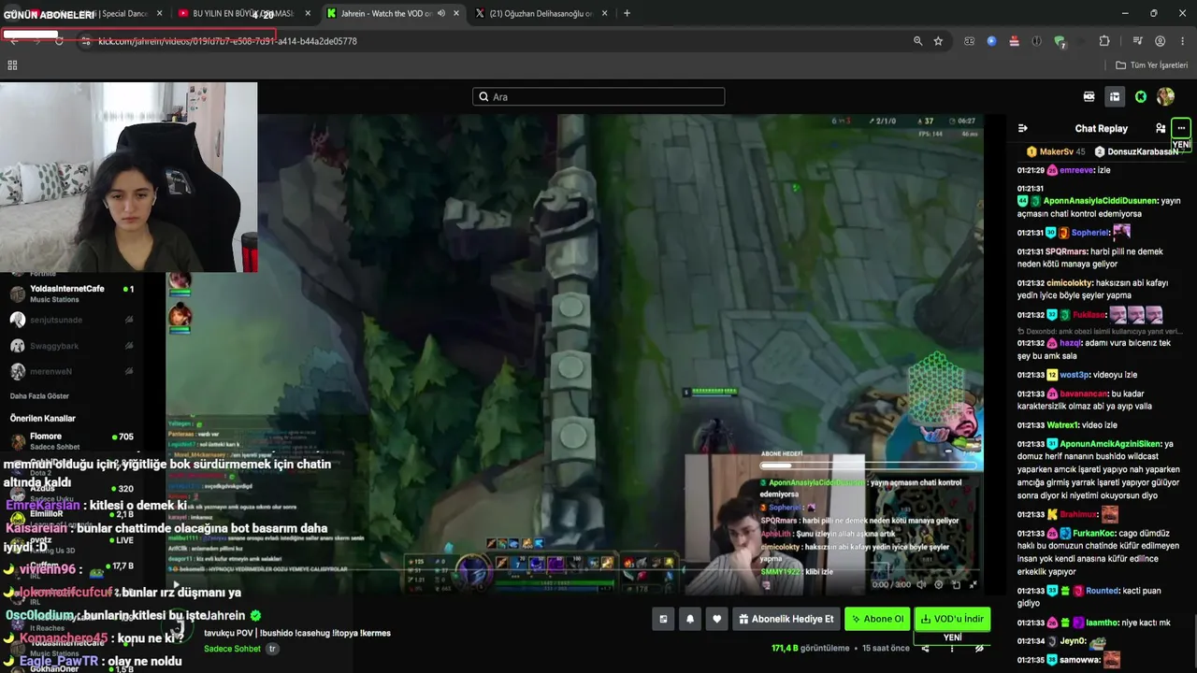Open the merenweN channel in sidebar
Viewport: 1197px width, 673px height.
[72, 371]
